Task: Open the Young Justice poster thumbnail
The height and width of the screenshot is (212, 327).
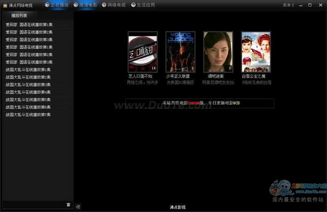Action: point(180,52)
